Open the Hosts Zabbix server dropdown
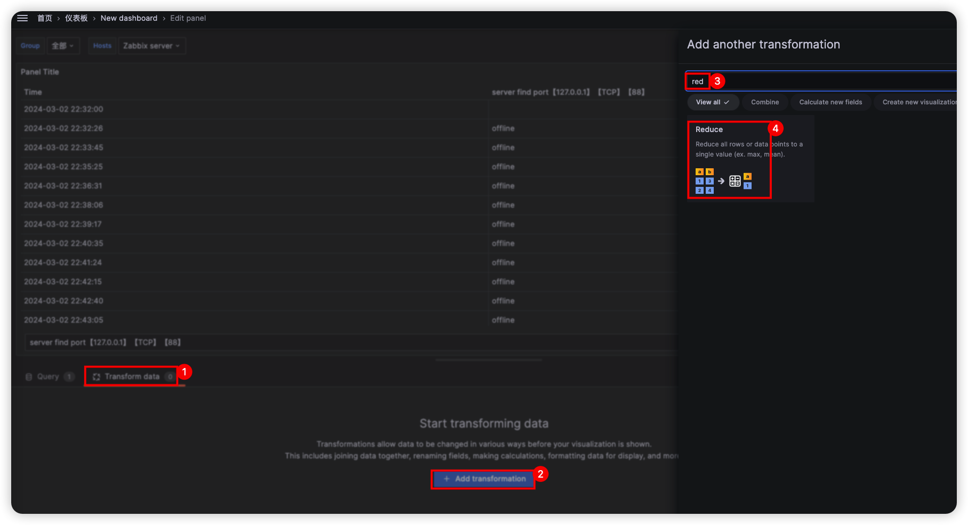The height and width of the screenshot is (525, 968). [151, 46]
